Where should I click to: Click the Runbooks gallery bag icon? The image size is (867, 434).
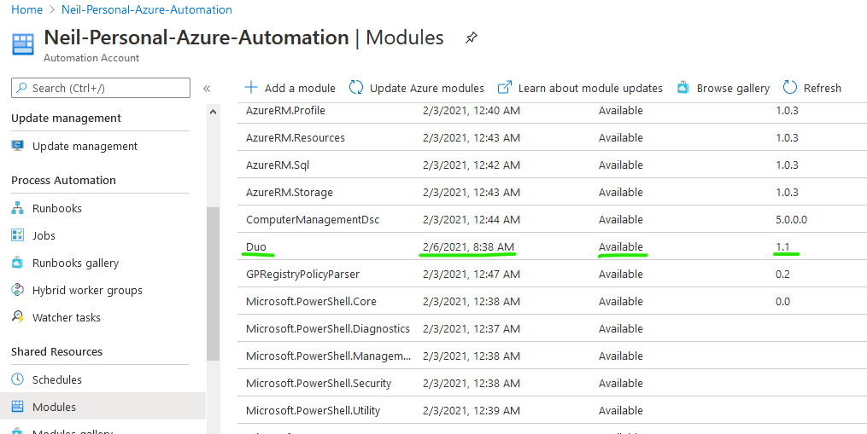pyautogui.click(x=18, y=263)
